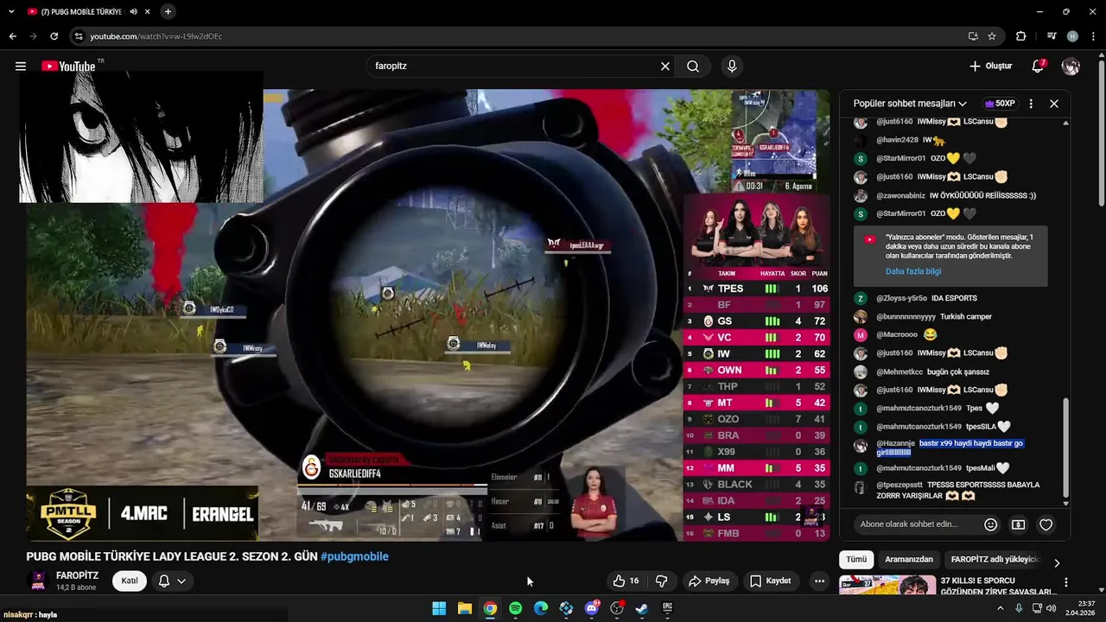Open Discord from taskbar
Image resolution: width=1106 pixels, height=622 pixels.
tap(592, 608)
